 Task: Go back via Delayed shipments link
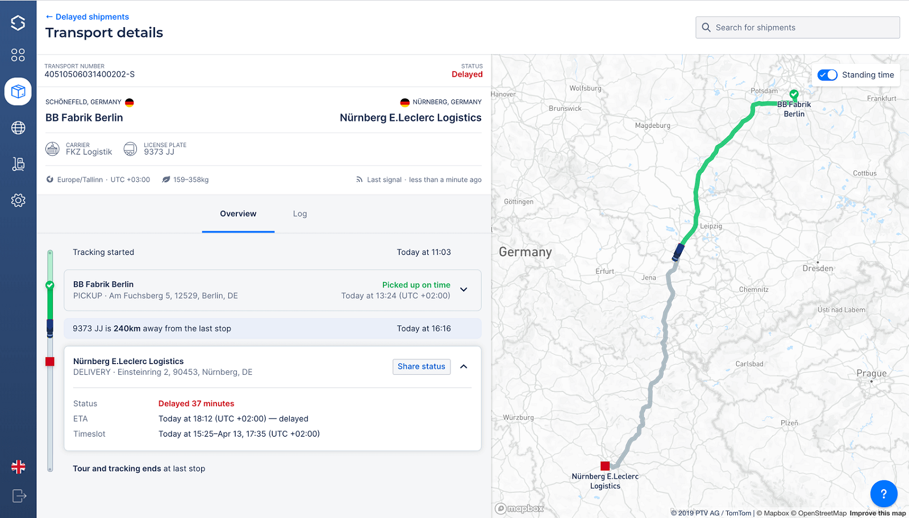tap(87, 16)
